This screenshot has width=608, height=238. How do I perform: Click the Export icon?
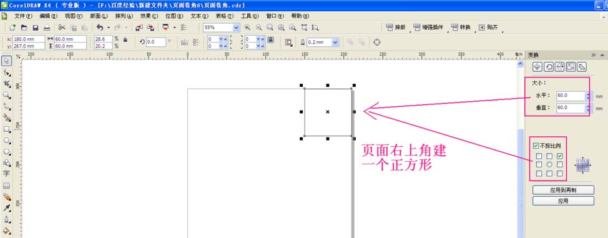[x=150, y=27]
